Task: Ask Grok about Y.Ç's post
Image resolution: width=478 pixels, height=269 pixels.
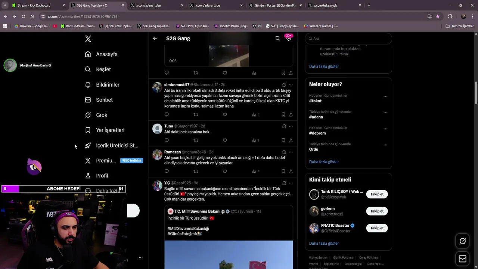Action: 284,183
